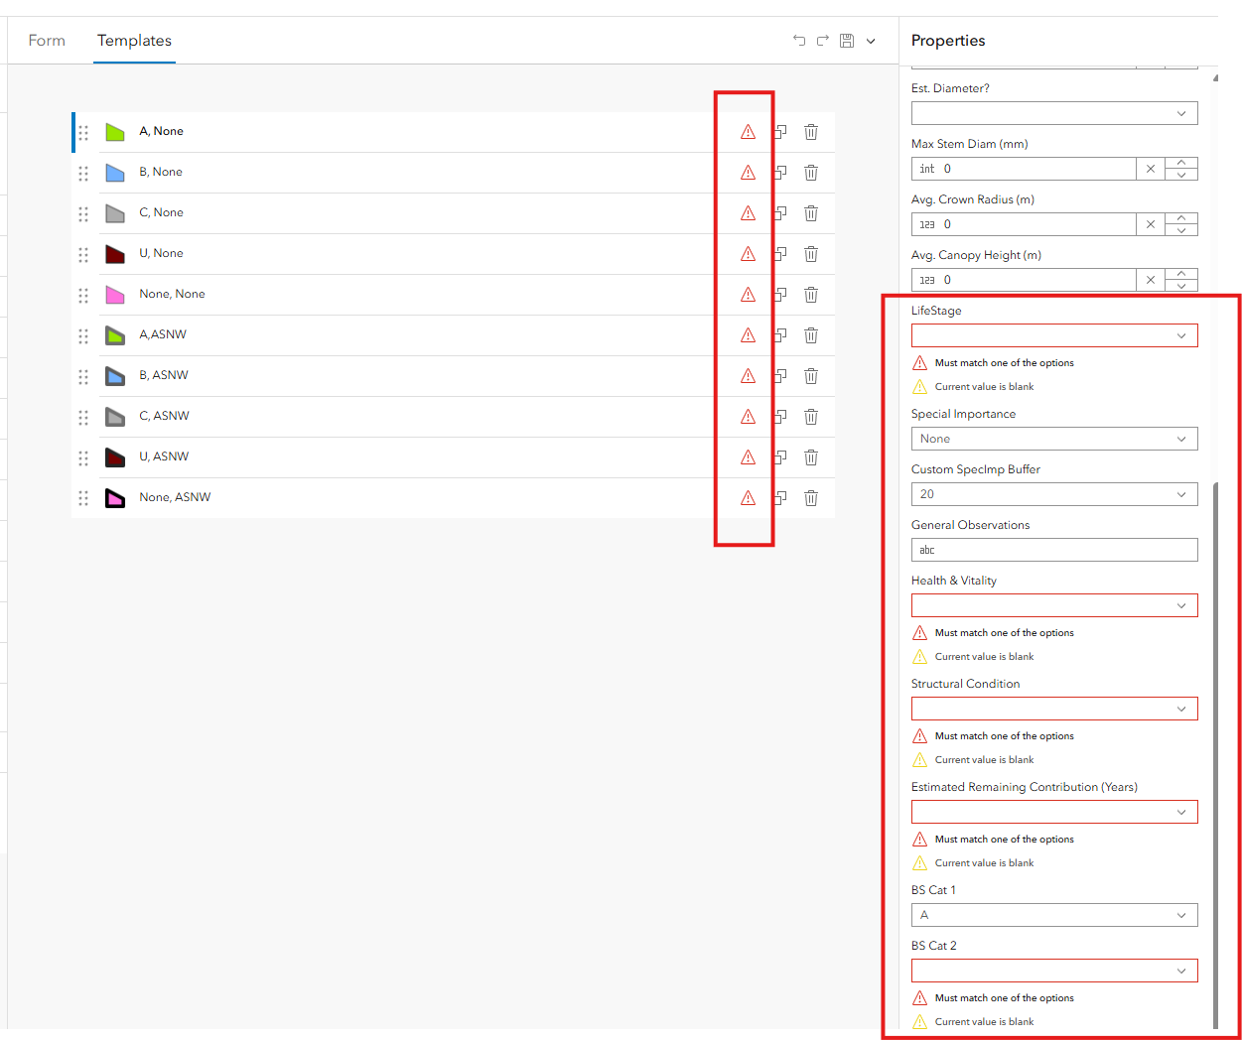Increment the Avg. Canopy Height value

click(1180, 275)
